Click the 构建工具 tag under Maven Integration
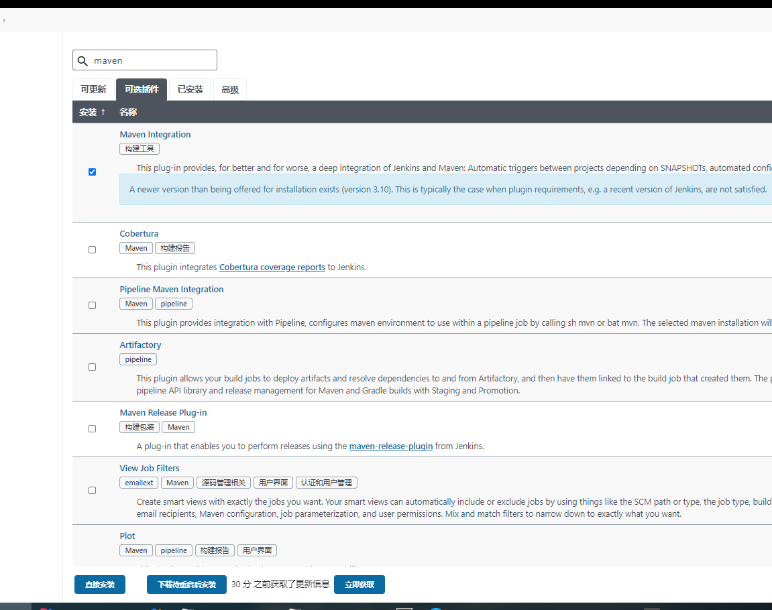Image resolution: width=772 pixels, height=610 pixels. coord(140,149)
